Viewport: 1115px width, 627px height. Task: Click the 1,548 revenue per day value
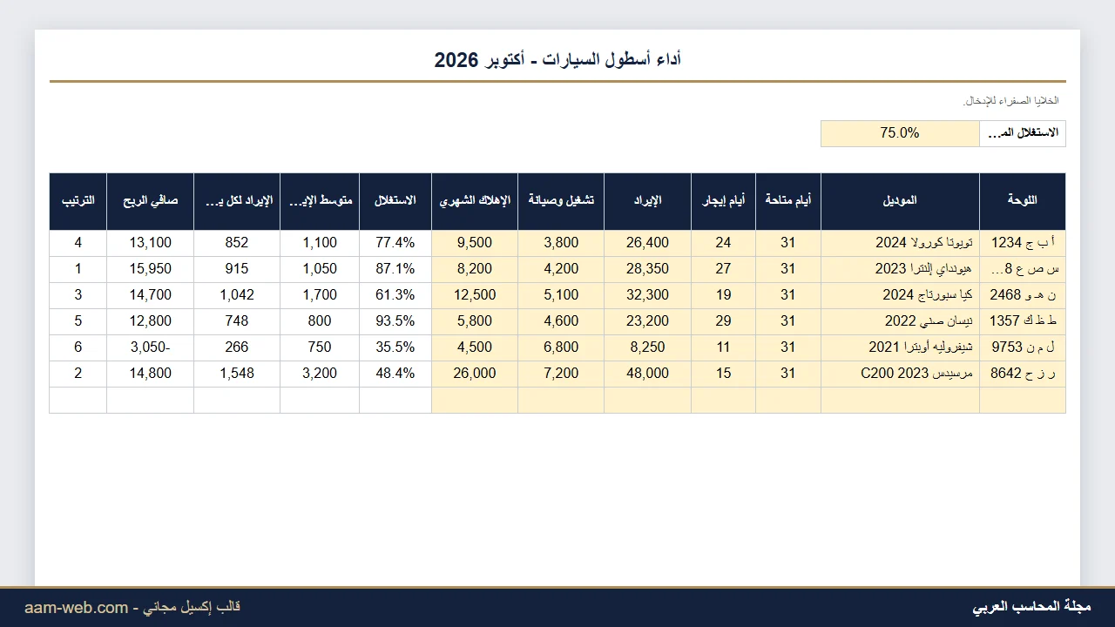[237, 374]
